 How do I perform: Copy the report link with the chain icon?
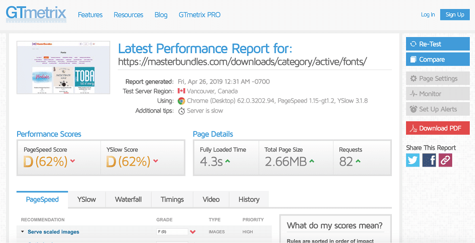(446, 160)
